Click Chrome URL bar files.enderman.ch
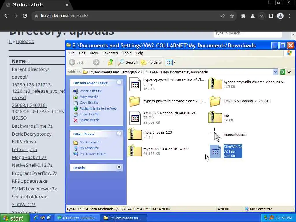 [64, 16]
